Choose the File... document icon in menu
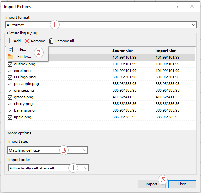The height and width of the screenshot is (193, 201). (11, 49)
